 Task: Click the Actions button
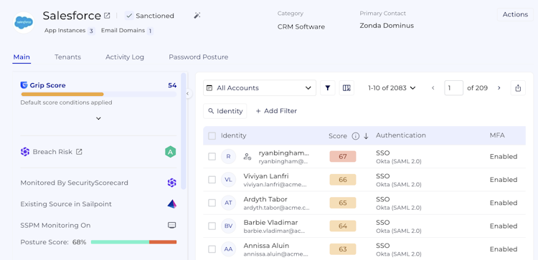[x=515, y=15]
